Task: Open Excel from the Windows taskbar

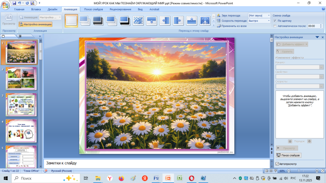Action: (x=180, y=178)
